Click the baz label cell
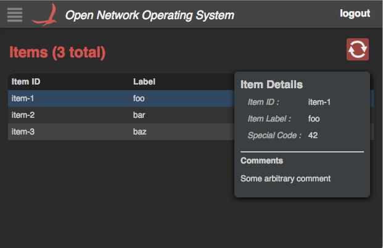The height and width of the screenshot is (248, 383). point(140,131)
